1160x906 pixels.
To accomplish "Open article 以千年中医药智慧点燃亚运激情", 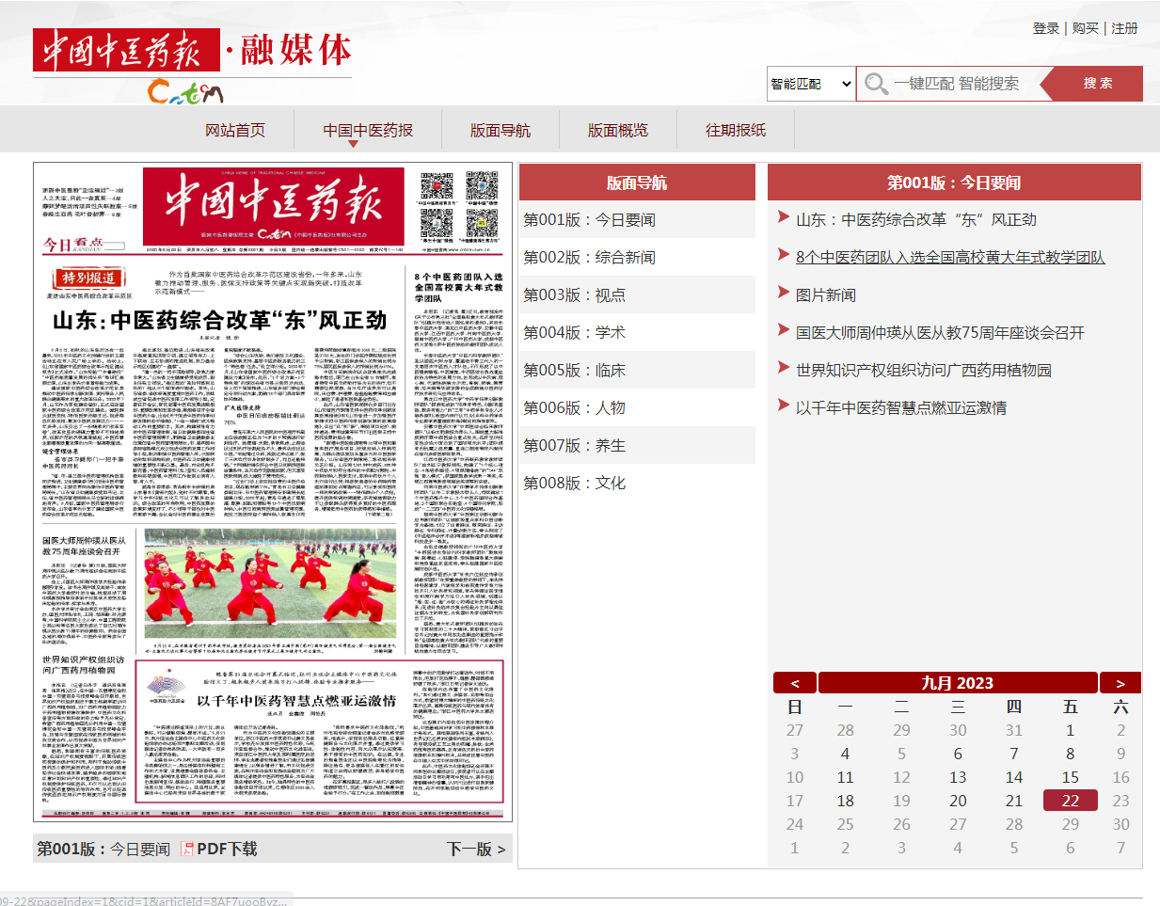I will click(901, 407).
